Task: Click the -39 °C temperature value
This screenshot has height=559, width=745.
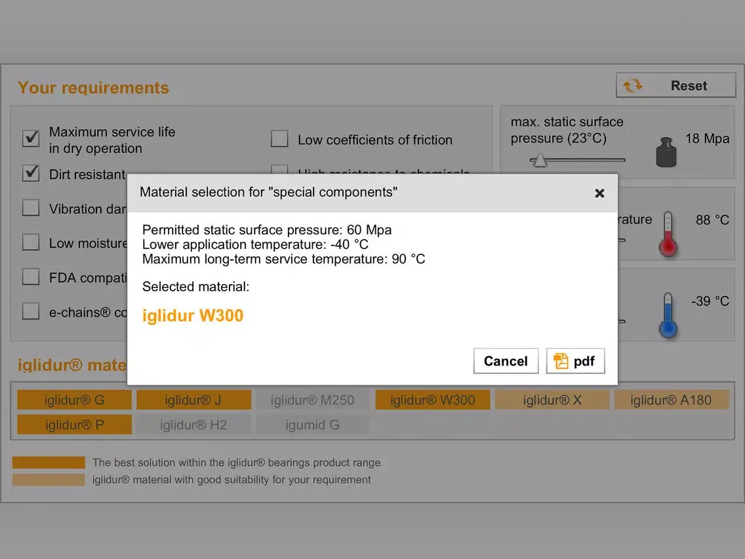Action: pos(710,301)
